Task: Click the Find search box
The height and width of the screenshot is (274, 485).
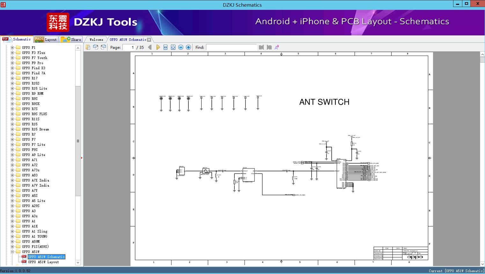Action: (x=231, y=47)
